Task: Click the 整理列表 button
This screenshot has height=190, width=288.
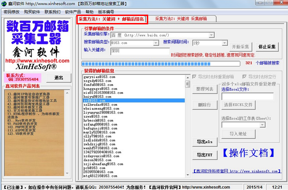Action: point(205,89)
